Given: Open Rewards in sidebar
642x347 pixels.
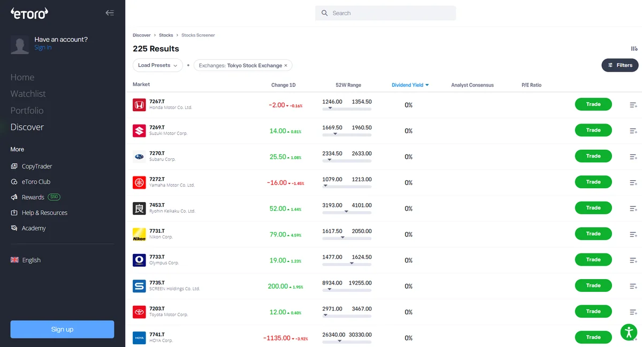Looking at the screenshot, I should point(35,197).
